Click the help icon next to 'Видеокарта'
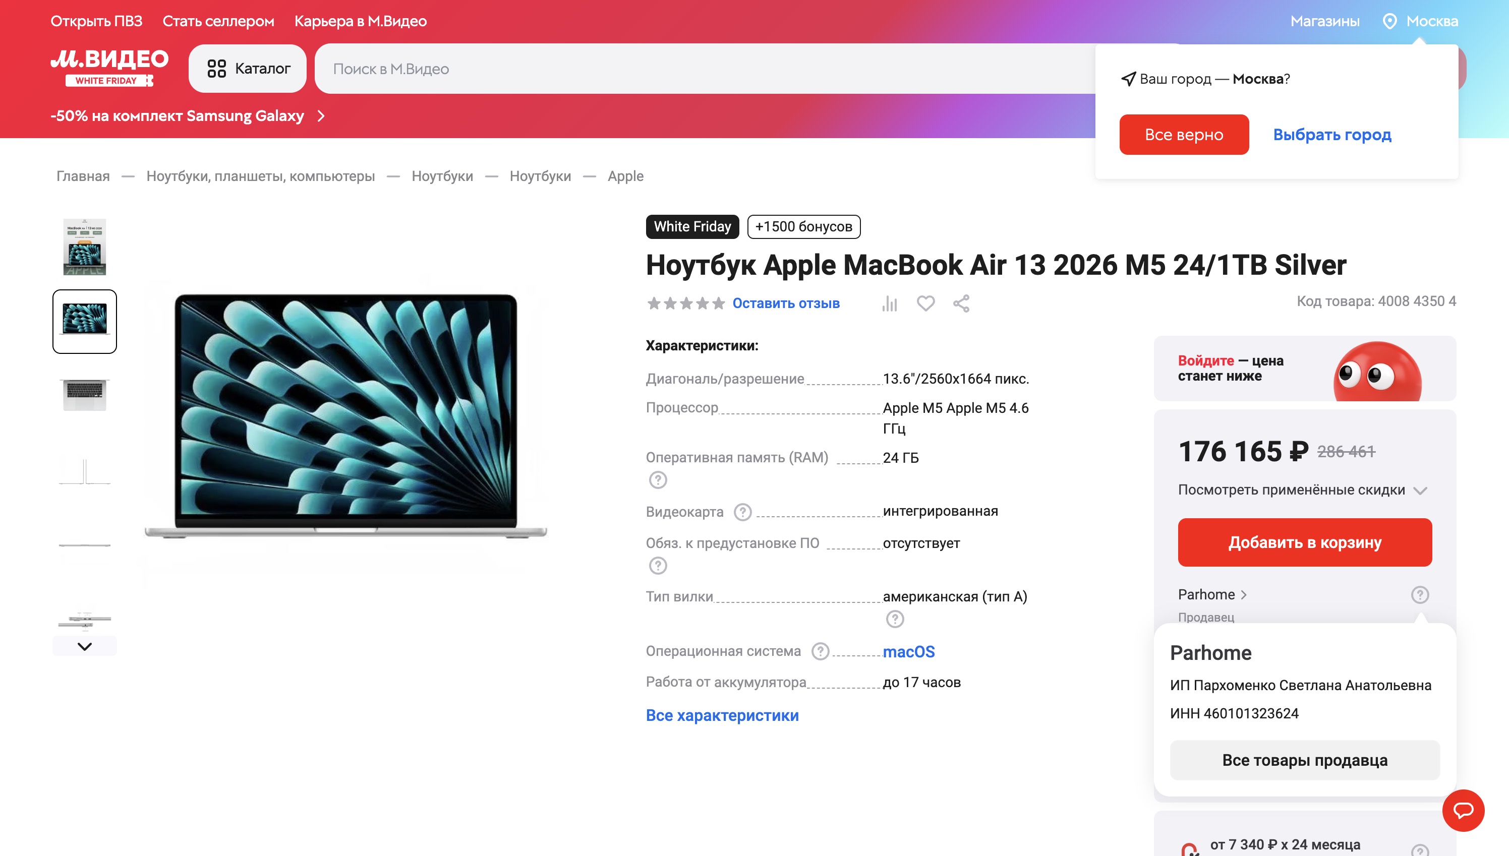 [x=743, y=512]
